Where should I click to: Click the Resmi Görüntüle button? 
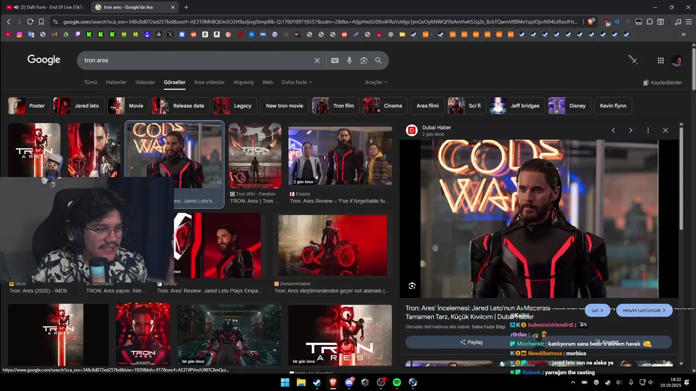point(644,310)
